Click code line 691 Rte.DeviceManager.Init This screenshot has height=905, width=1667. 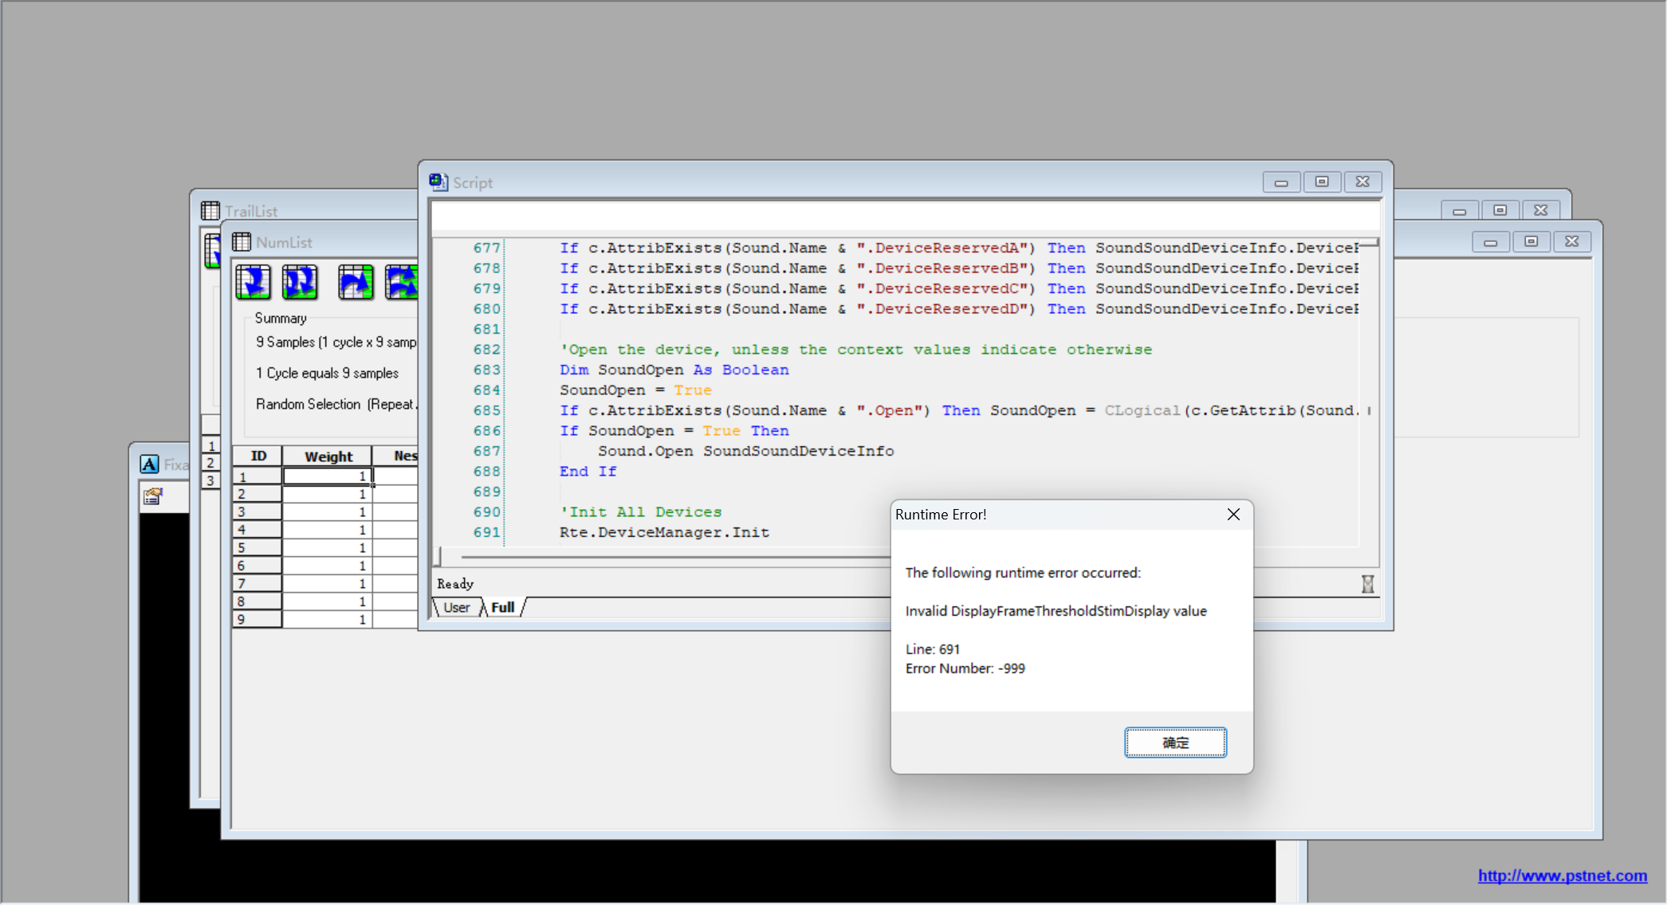664,532
